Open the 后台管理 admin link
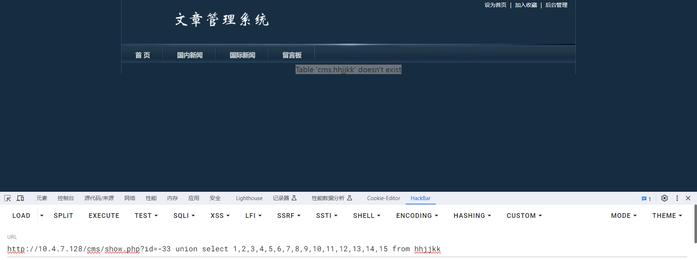697x260 pixels. click(x=557, y=5)
